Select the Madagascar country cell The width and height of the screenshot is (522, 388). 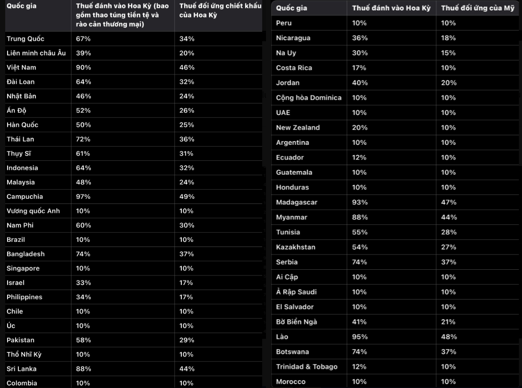click(297, 203)
